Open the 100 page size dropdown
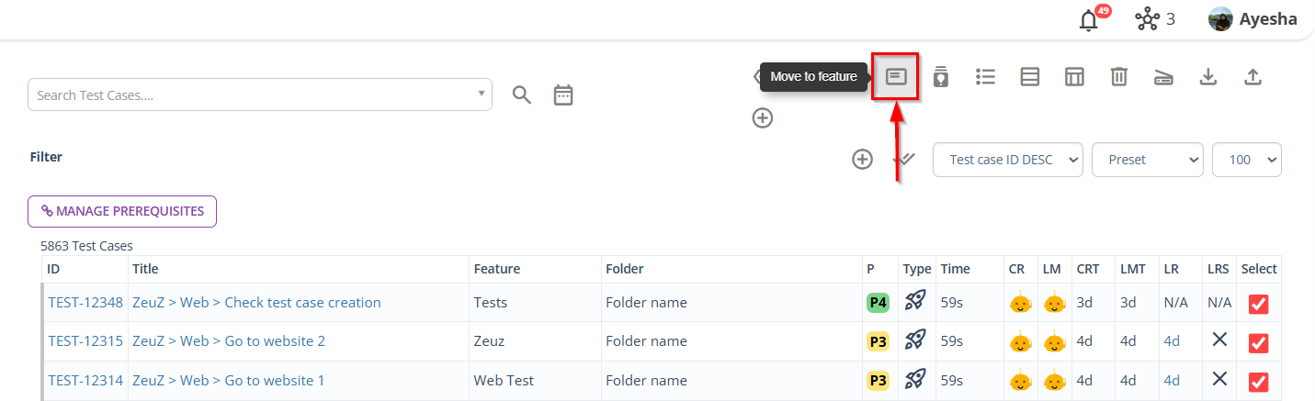Image resolution: width=1315 pixels, height=401 pixels. coord(1247,160)
